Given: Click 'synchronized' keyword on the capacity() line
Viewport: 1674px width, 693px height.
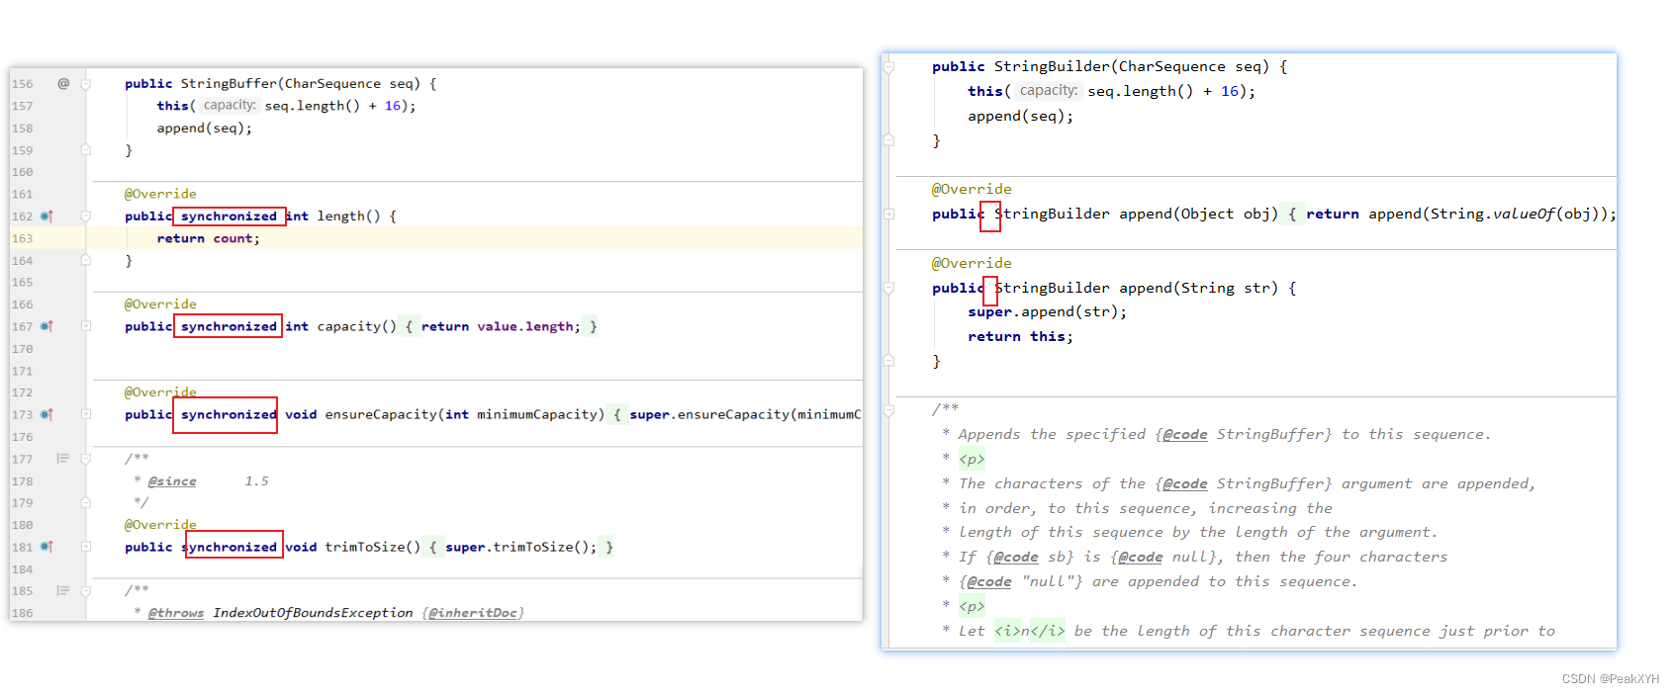Looking at the screenshot, I should [229, 326].
